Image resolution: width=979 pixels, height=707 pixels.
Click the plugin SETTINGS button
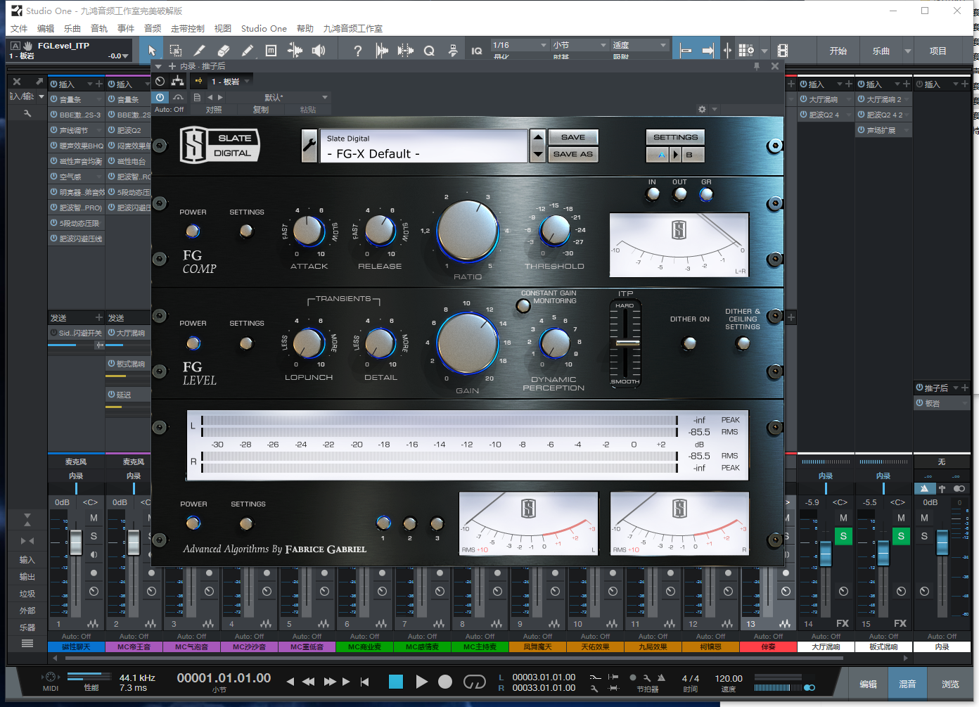click(x=675, y=137)
